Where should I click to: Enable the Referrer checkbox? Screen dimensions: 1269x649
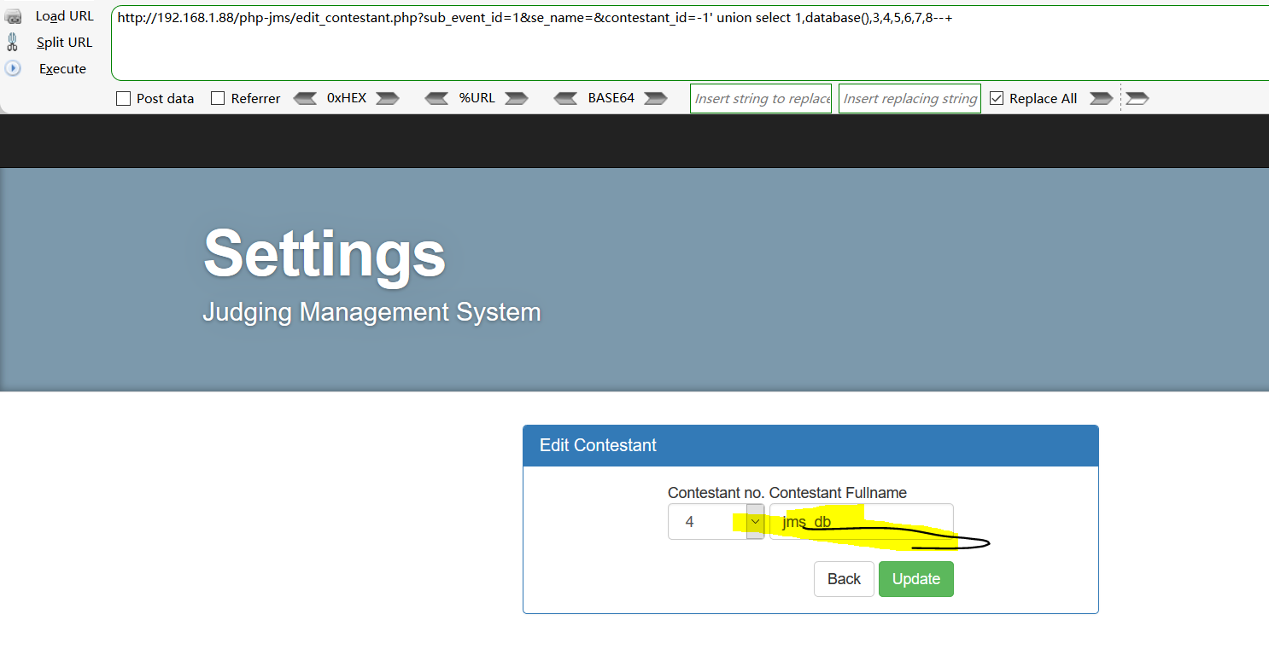pos(218,98)
